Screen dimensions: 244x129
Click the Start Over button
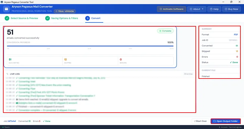click(200, 121)
